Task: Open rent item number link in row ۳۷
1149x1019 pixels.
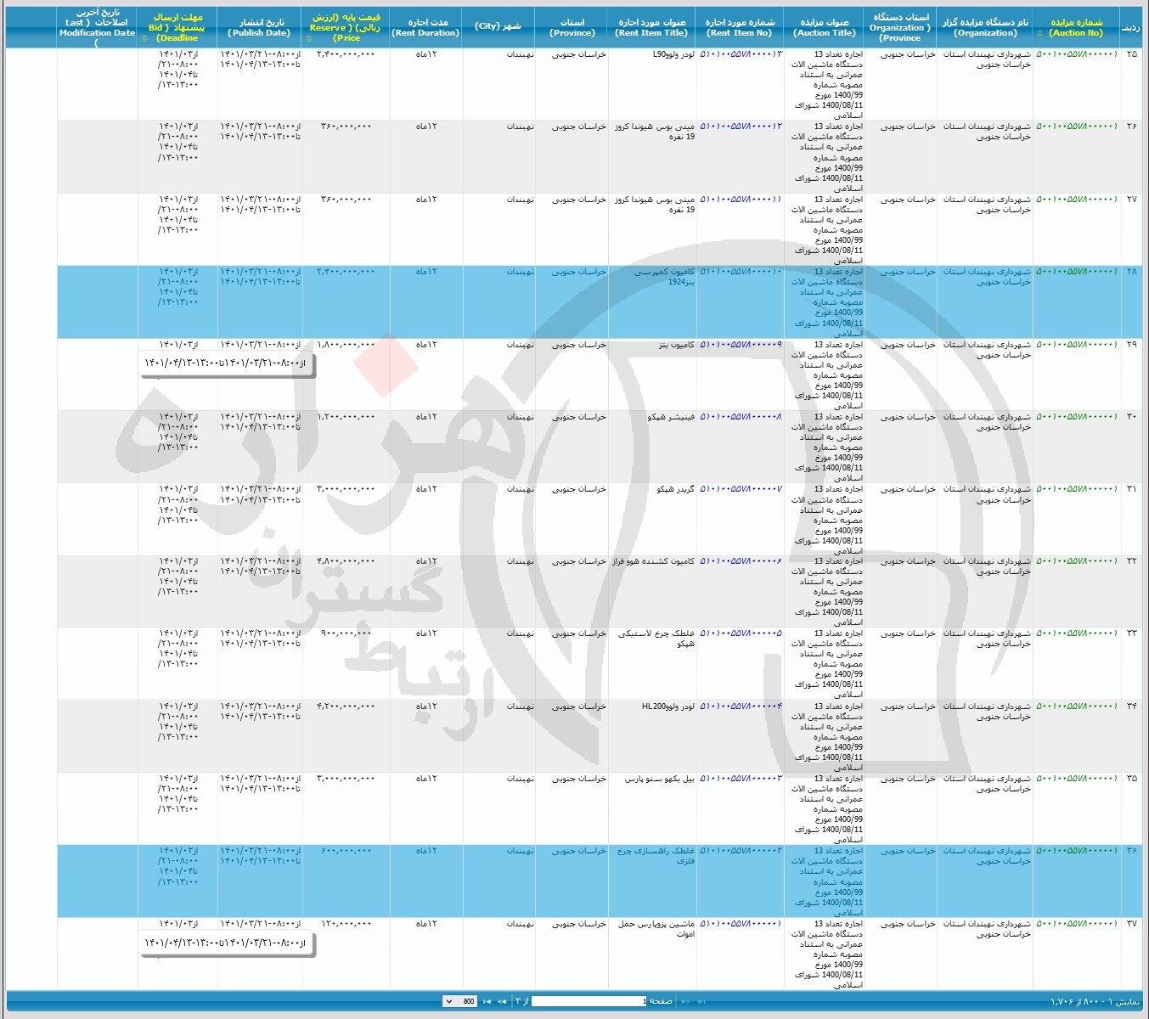Action: [741, 924]
